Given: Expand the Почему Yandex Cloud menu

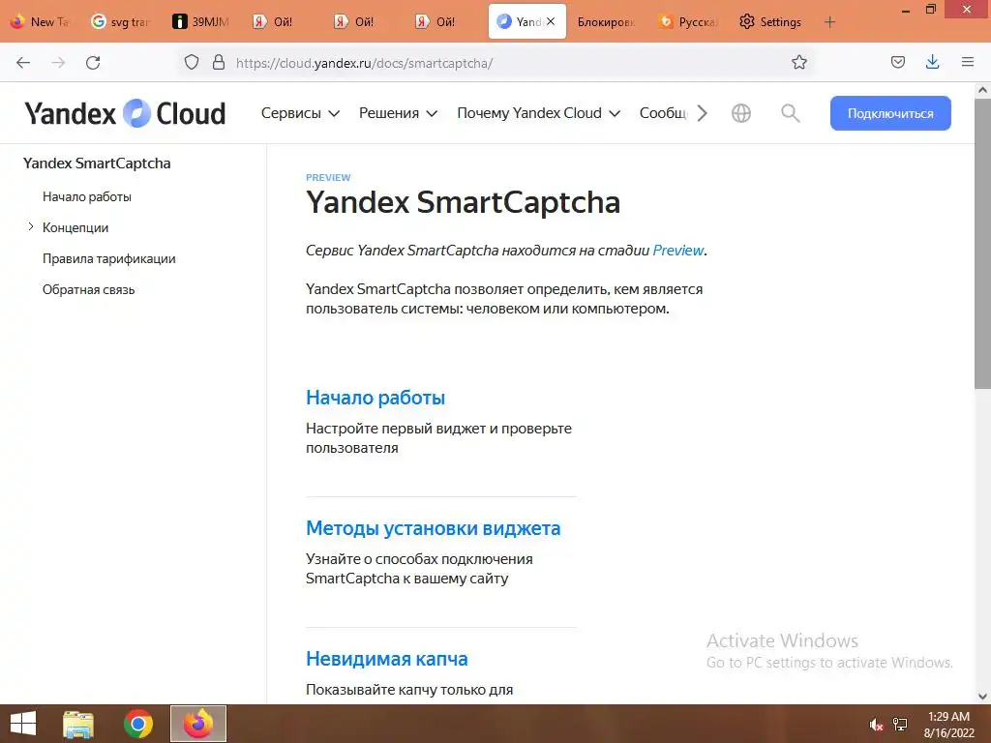Looking at the screenshot, I should click(538, 114).
